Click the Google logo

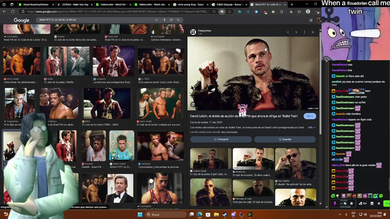click(x=21, y=20)
